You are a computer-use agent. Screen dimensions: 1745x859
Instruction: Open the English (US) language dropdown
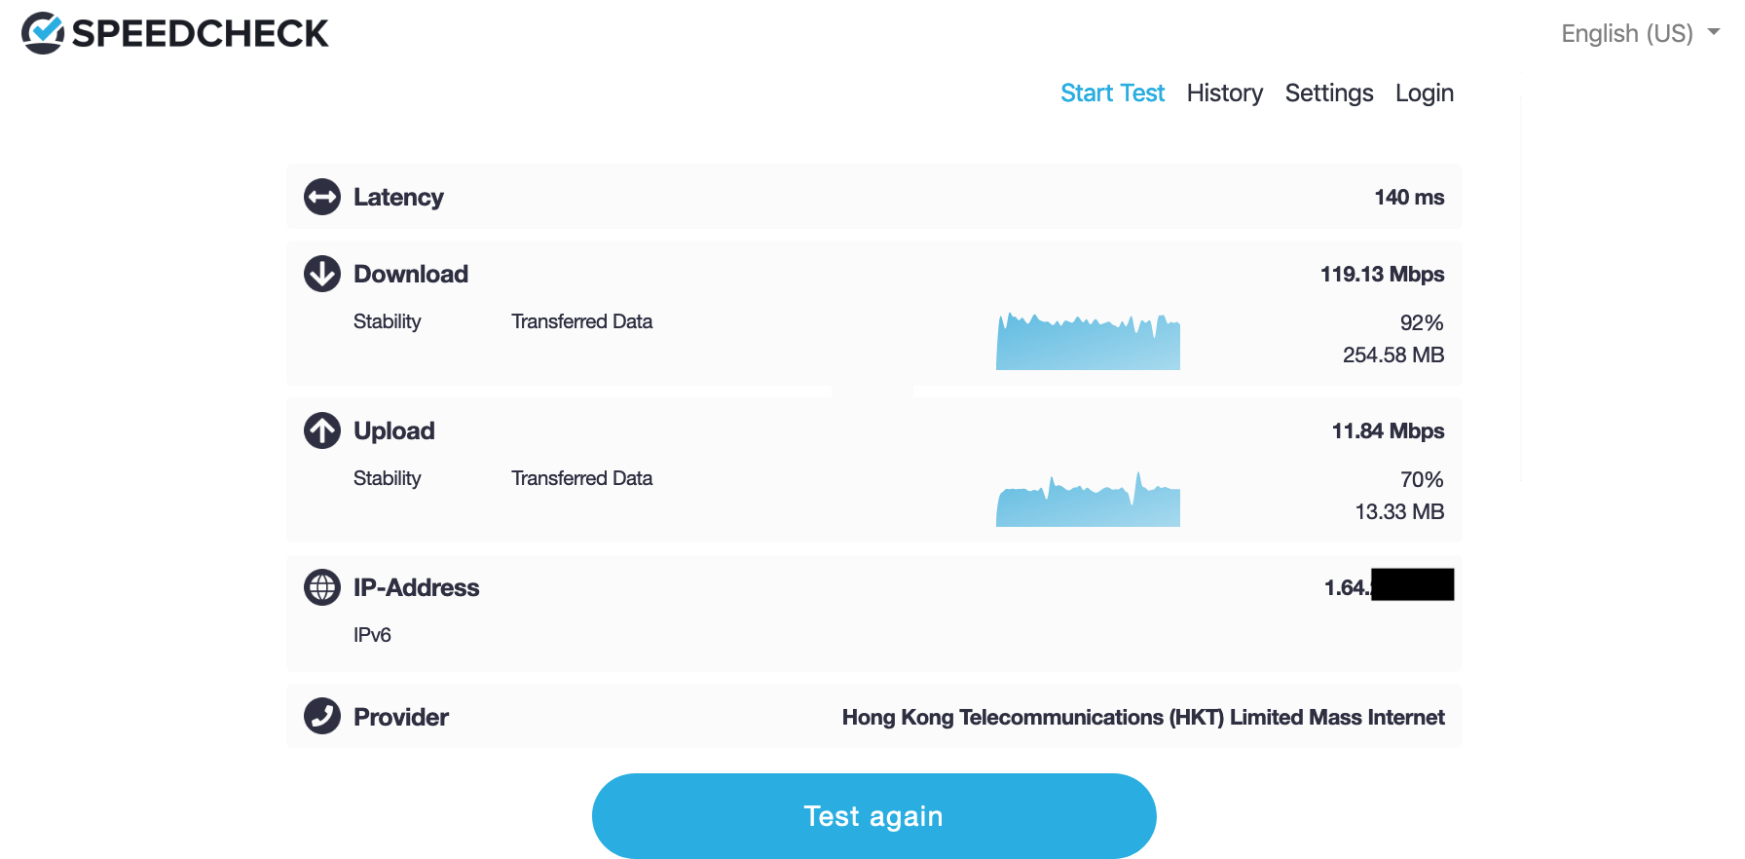point(1626,33)
